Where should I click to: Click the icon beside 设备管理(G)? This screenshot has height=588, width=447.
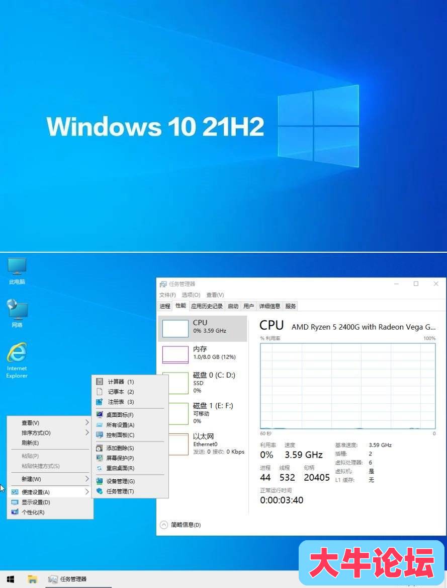[x=99, y=481]
